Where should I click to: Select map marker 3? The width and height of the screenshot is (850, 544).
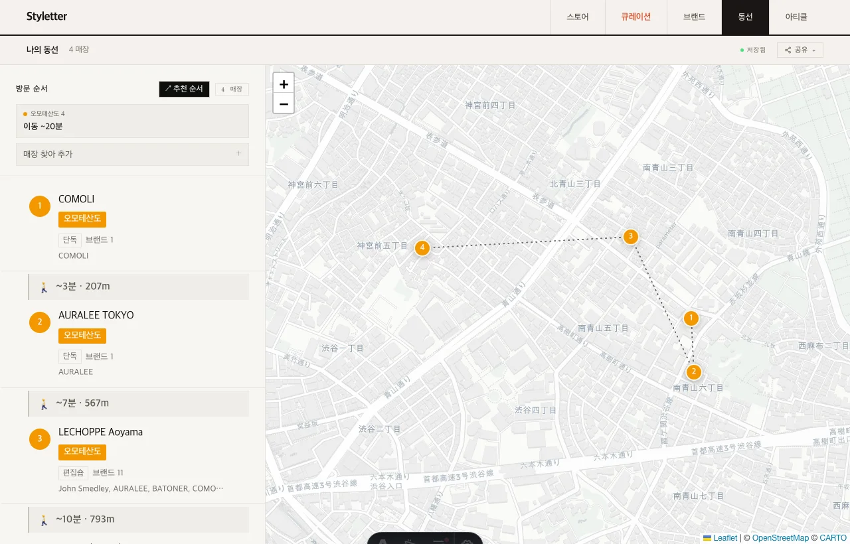630,236
